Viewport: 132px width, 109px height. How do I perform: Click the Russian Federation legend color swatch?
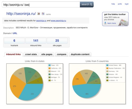point(107,68)
